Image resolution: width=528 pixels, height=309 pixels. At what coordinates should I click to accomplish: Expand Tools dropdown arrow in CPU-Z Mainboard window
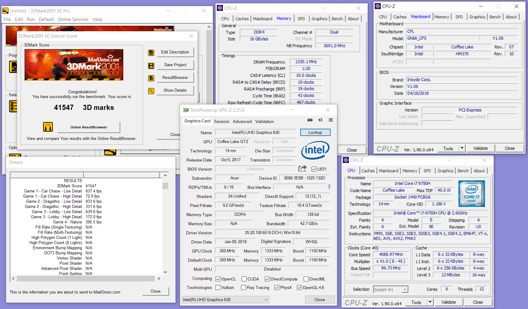462,148
